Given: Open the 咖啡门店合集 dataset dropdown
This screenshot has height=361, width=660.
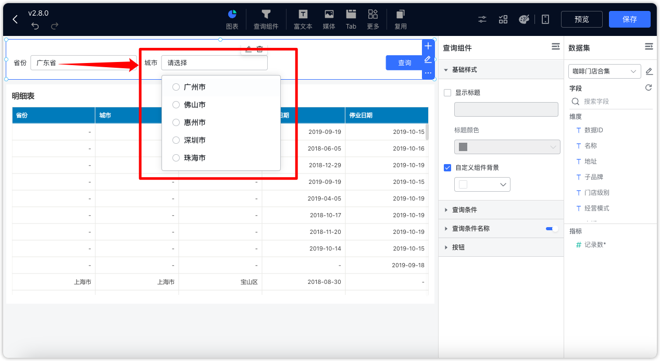Looking at the screenshot, I should click(x=604, y=71).
